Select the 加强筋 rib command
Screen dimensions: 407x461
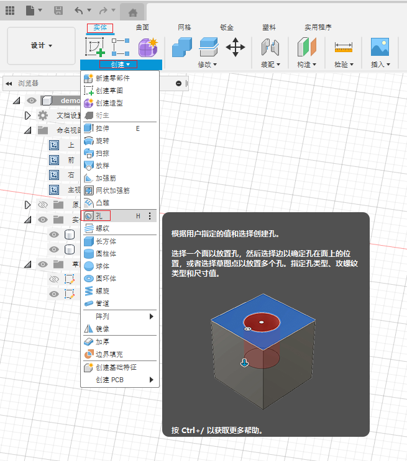(120, 178)
